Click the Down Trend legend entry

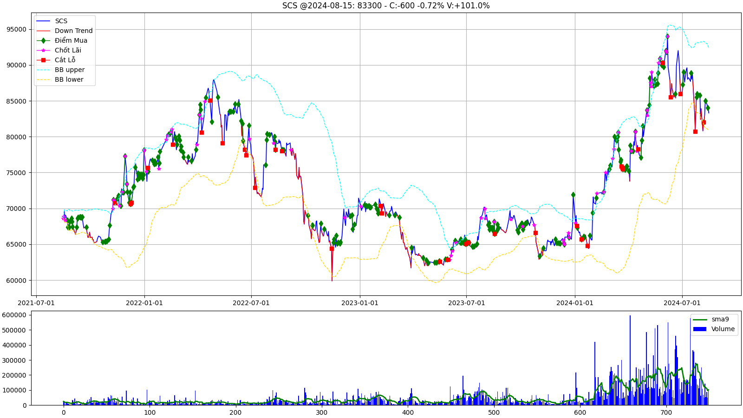[x=65, y=31]
